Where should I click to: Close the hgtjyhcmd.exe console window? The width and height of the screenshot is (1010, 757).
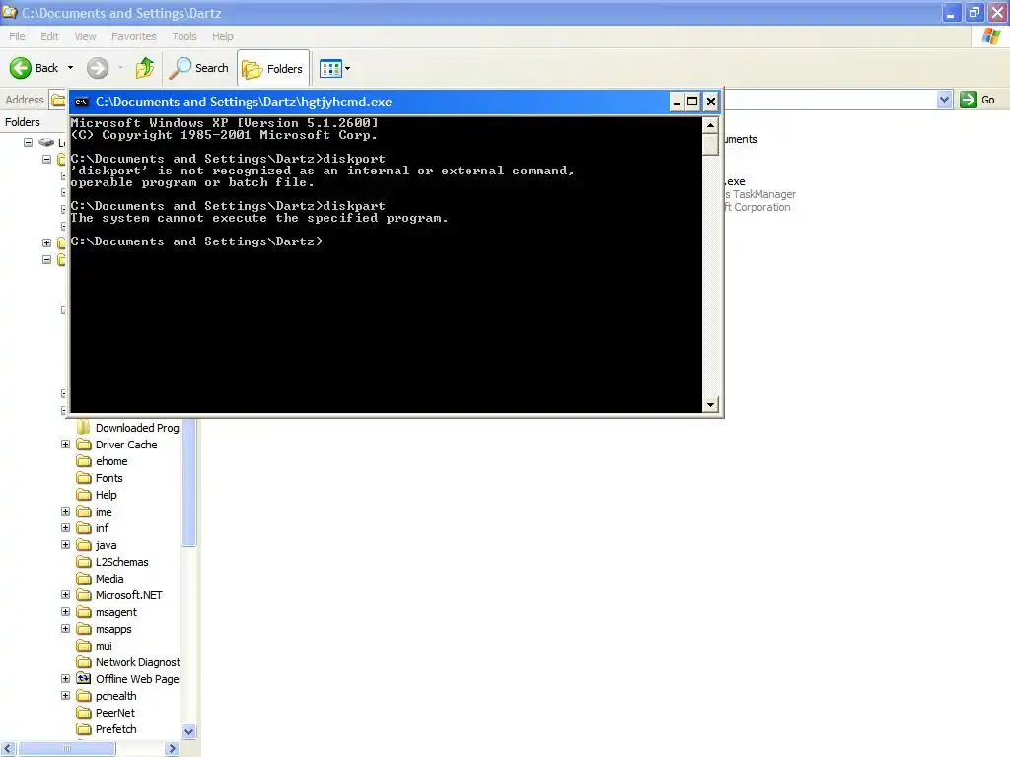710,102
